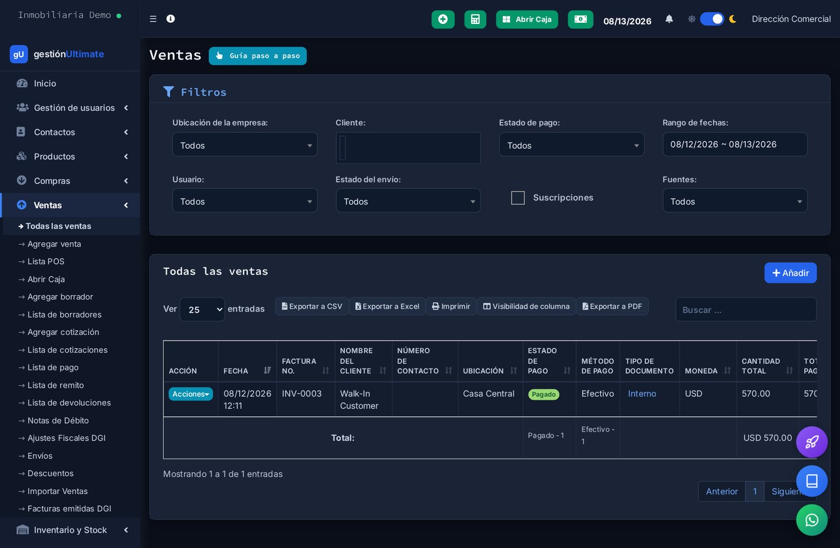Click Exportar a Excel button
The height and width of the screenshot is (548, 840).
(x=387, y=306)
